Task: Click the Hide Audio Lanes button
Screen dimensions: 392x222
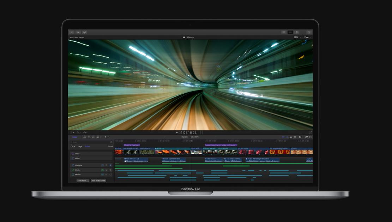Action: click(x=98, y=181)
